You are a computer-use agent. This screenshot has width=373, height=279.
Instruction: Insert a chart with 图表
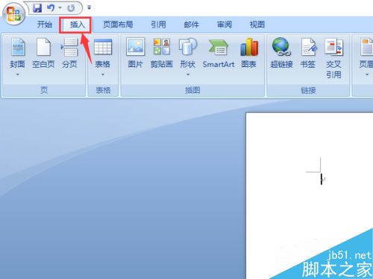[249, 54]
